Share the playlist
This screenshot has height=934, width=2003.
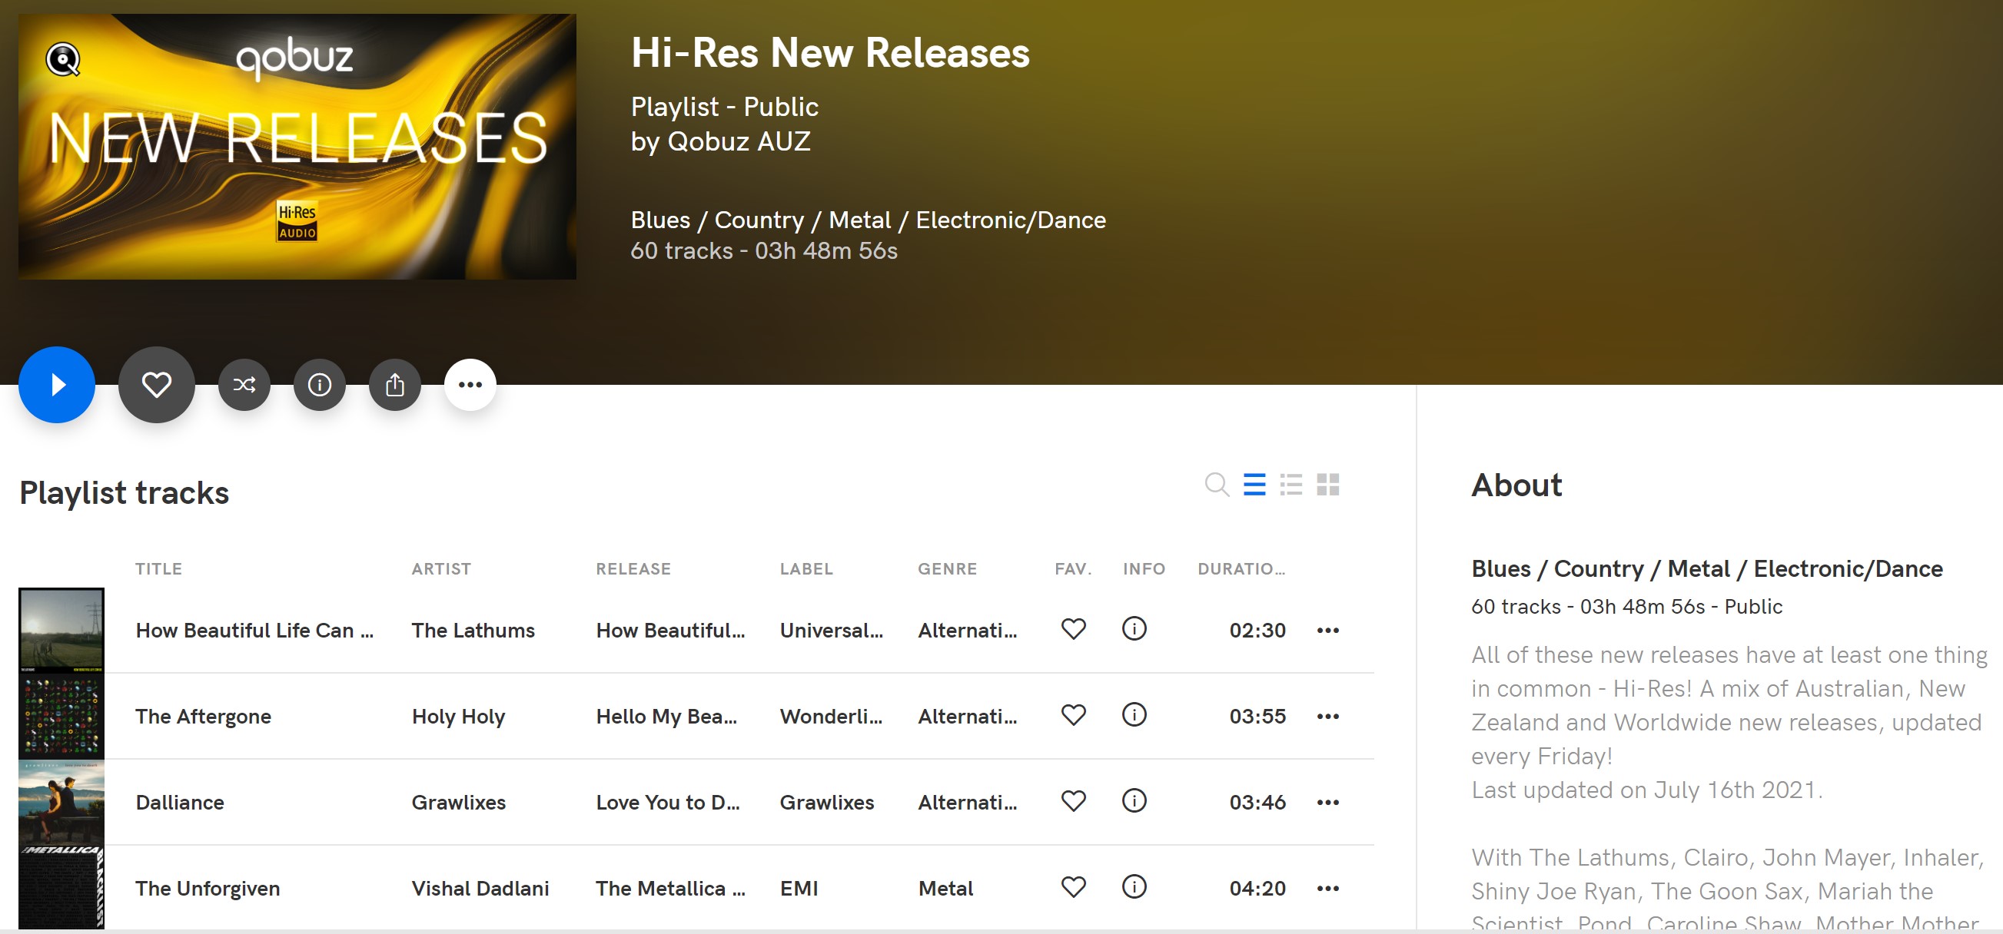click(x=395, y=385)
